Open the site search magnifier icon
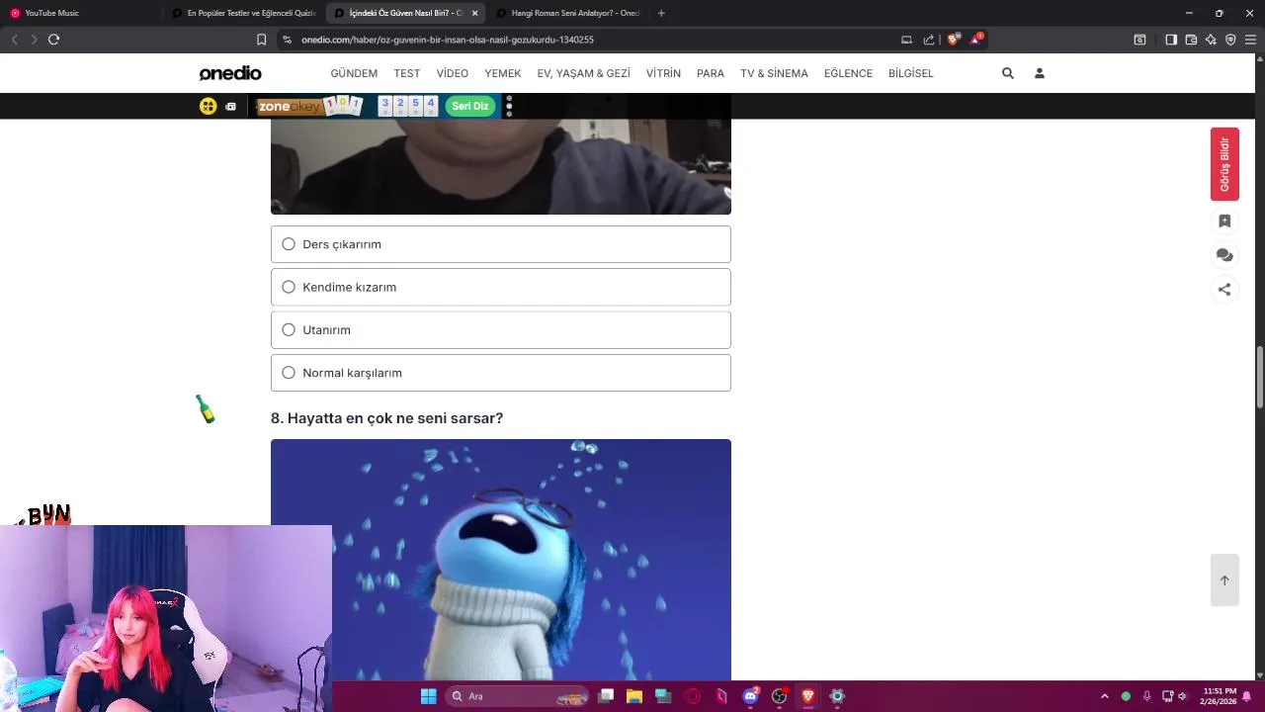The width and height of the screenshot is (1265, 712). coord(1008,73)
